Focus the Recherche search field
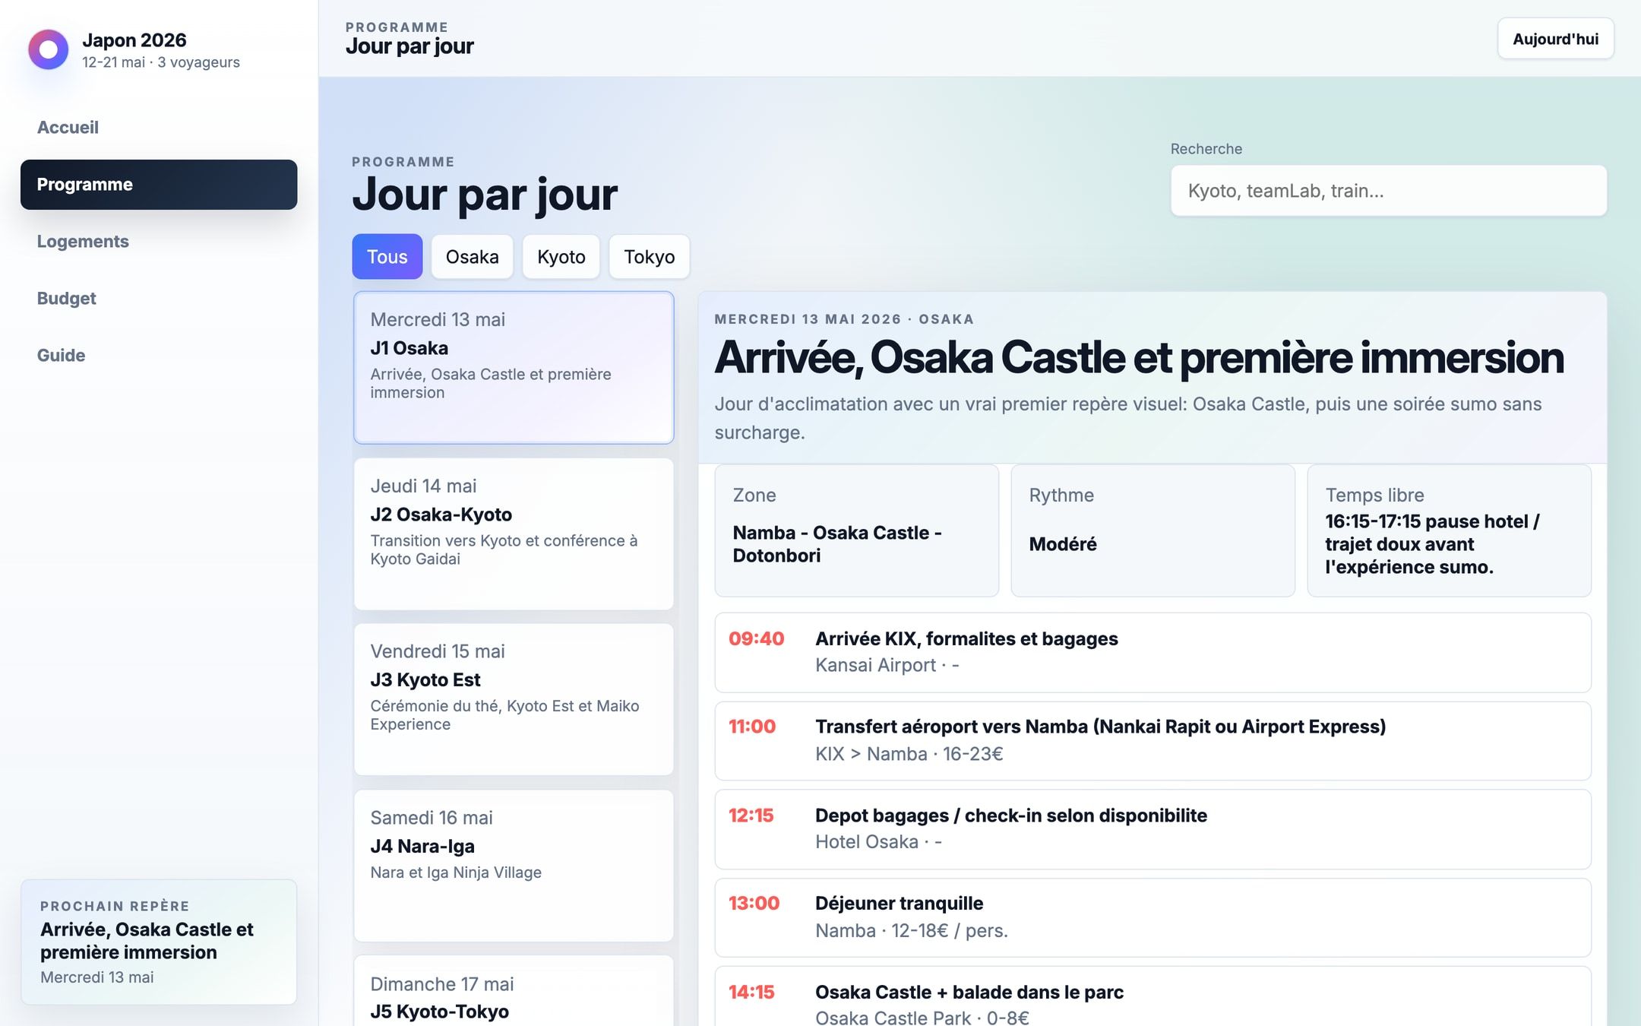The image size is (1641, 1026). click(x=1388, y=191)
